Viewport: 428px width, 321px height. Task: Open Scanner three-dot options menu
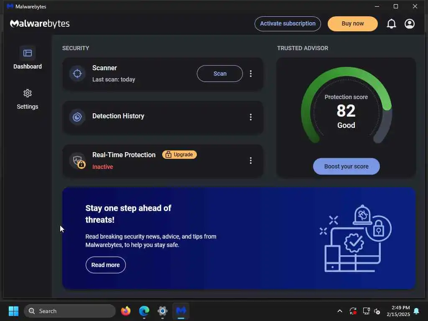click(x=251, y=74)
